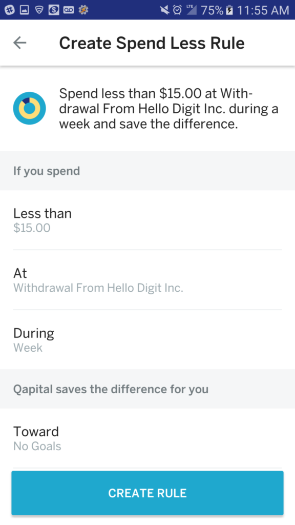This screenshot has height=525, width=295.
Task: Tap the image notification icon
Action: tap(25, 10)
